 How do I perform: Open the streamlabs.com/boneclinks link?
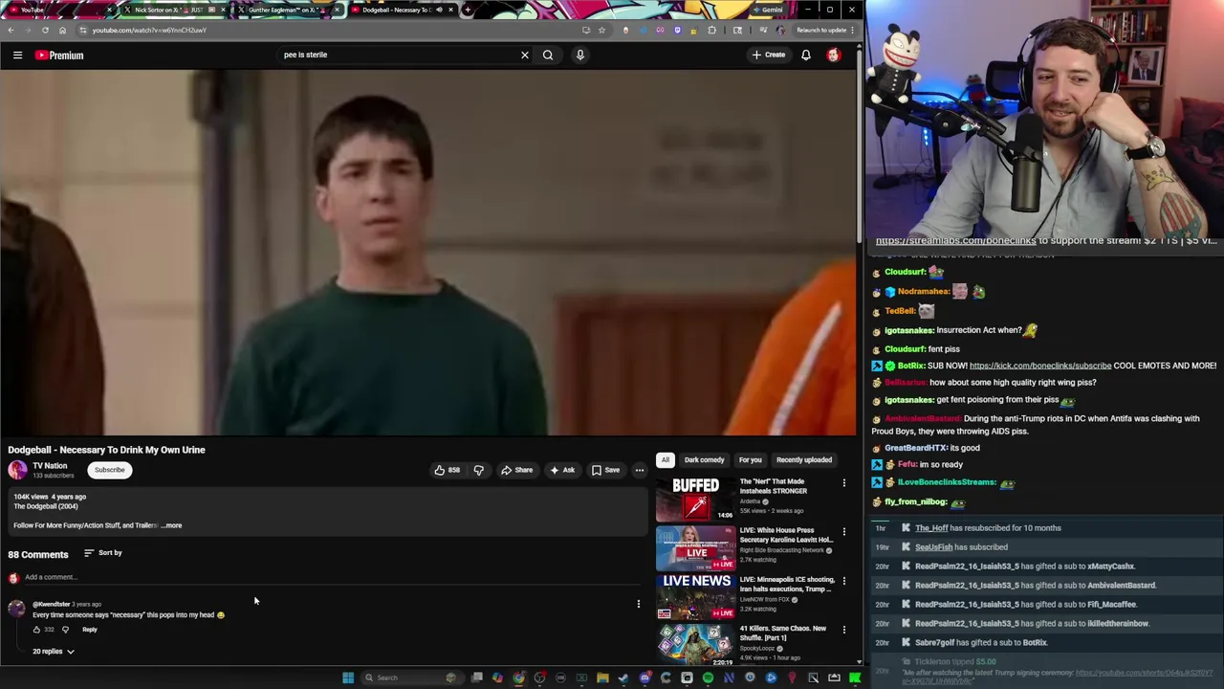tap(955, 241)
